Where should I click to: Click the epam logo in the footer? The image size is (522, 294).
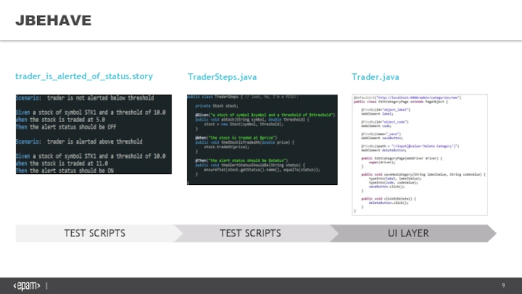coord(27,286)
